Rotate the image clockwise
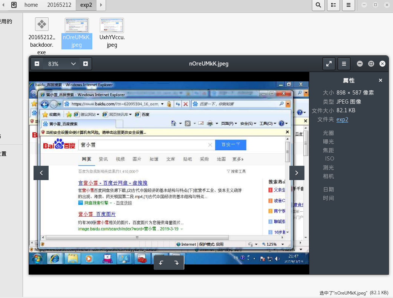The width and height of the screenshot is (393, 298). click(x=176, y=263)
